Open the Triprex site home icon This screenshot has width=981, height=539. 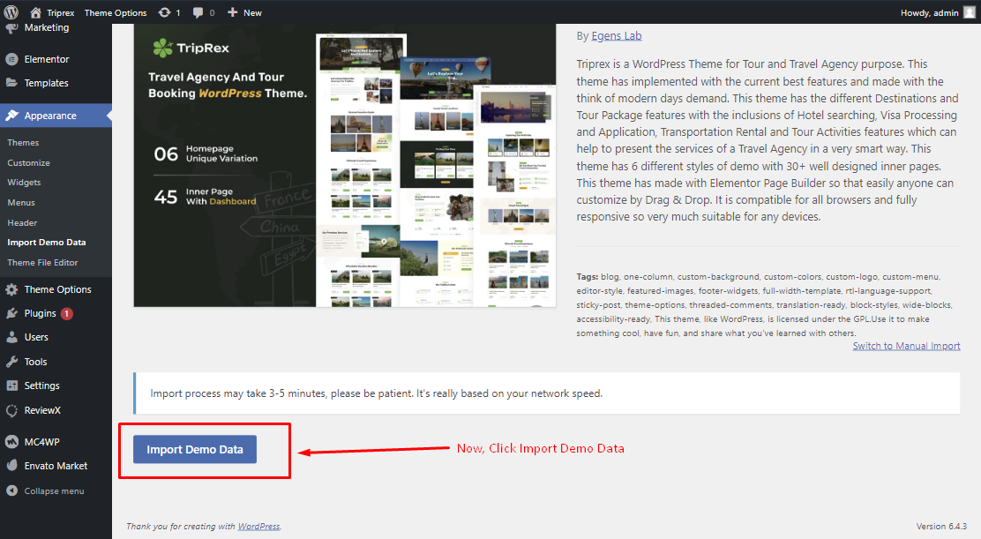point(35,12)
